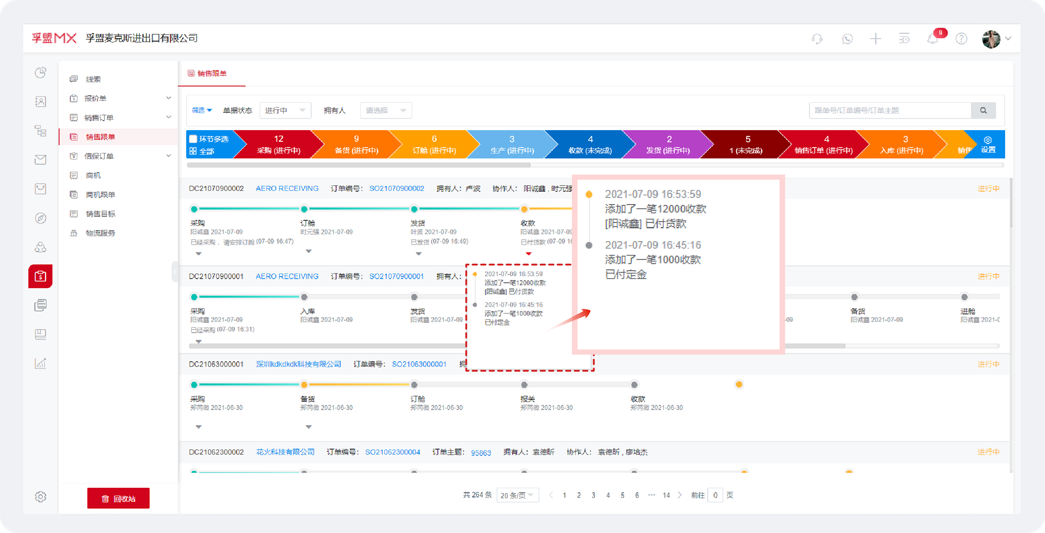Viewport: 1045px width, 533px height.
Task: Open the 20条/页 page size dropdown
Action: coord(517,495)
